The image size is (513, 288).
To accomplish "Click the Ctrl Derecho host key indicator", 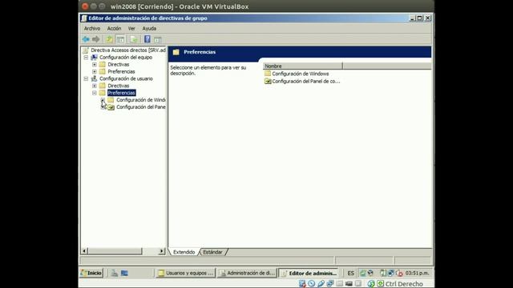I will [x=404, y=284].
